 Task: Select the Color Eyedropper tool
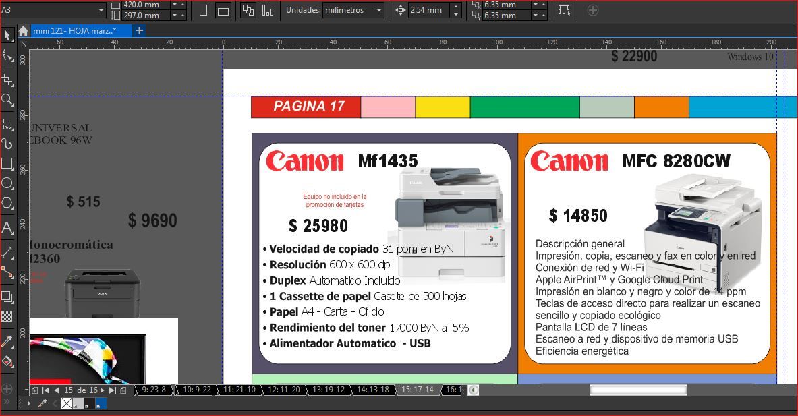point(7,341)
